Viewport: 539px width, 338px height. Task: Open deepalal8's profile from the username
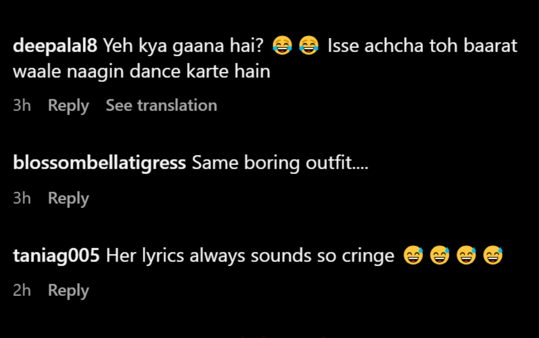[x=55, y=46]
